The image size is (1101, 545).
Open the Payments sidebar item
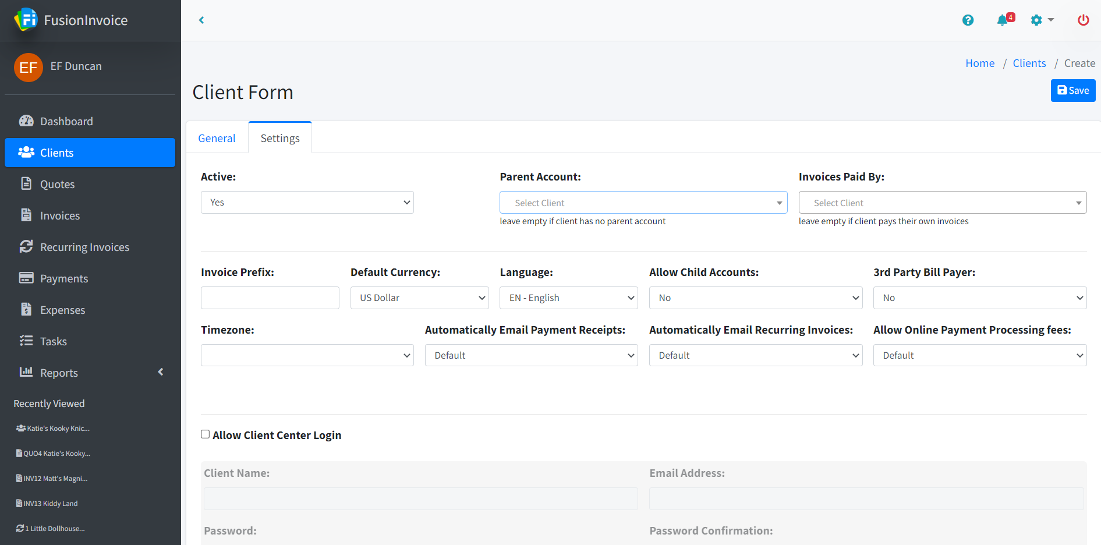(x=63, y=278)
